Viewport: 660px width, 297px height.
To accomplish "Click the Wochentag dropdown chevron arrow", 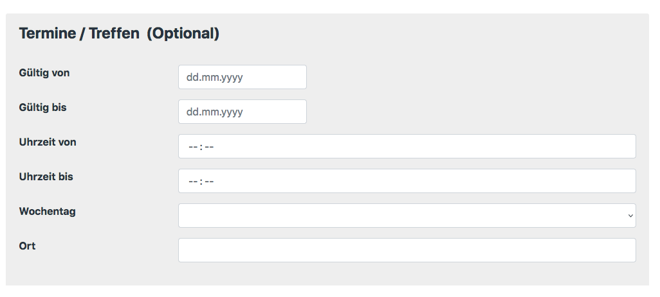I will pos(630,216).
